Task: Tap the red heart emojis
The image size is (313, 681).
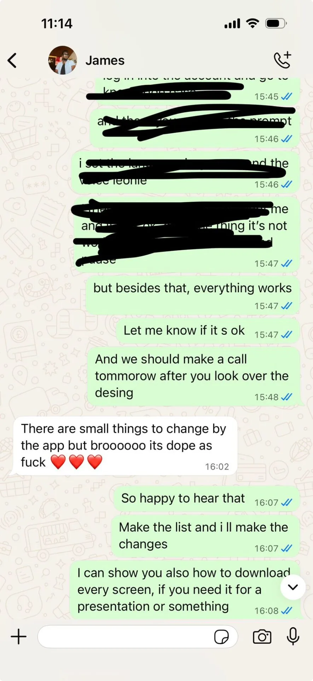Action: [x=76, y=462]
